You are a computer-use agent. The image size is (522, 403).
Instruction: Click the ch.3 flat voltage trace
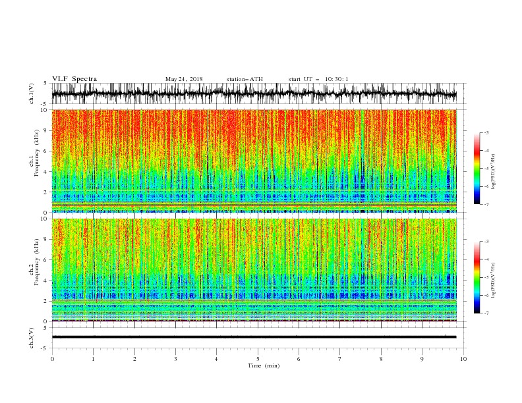point(254,337)
